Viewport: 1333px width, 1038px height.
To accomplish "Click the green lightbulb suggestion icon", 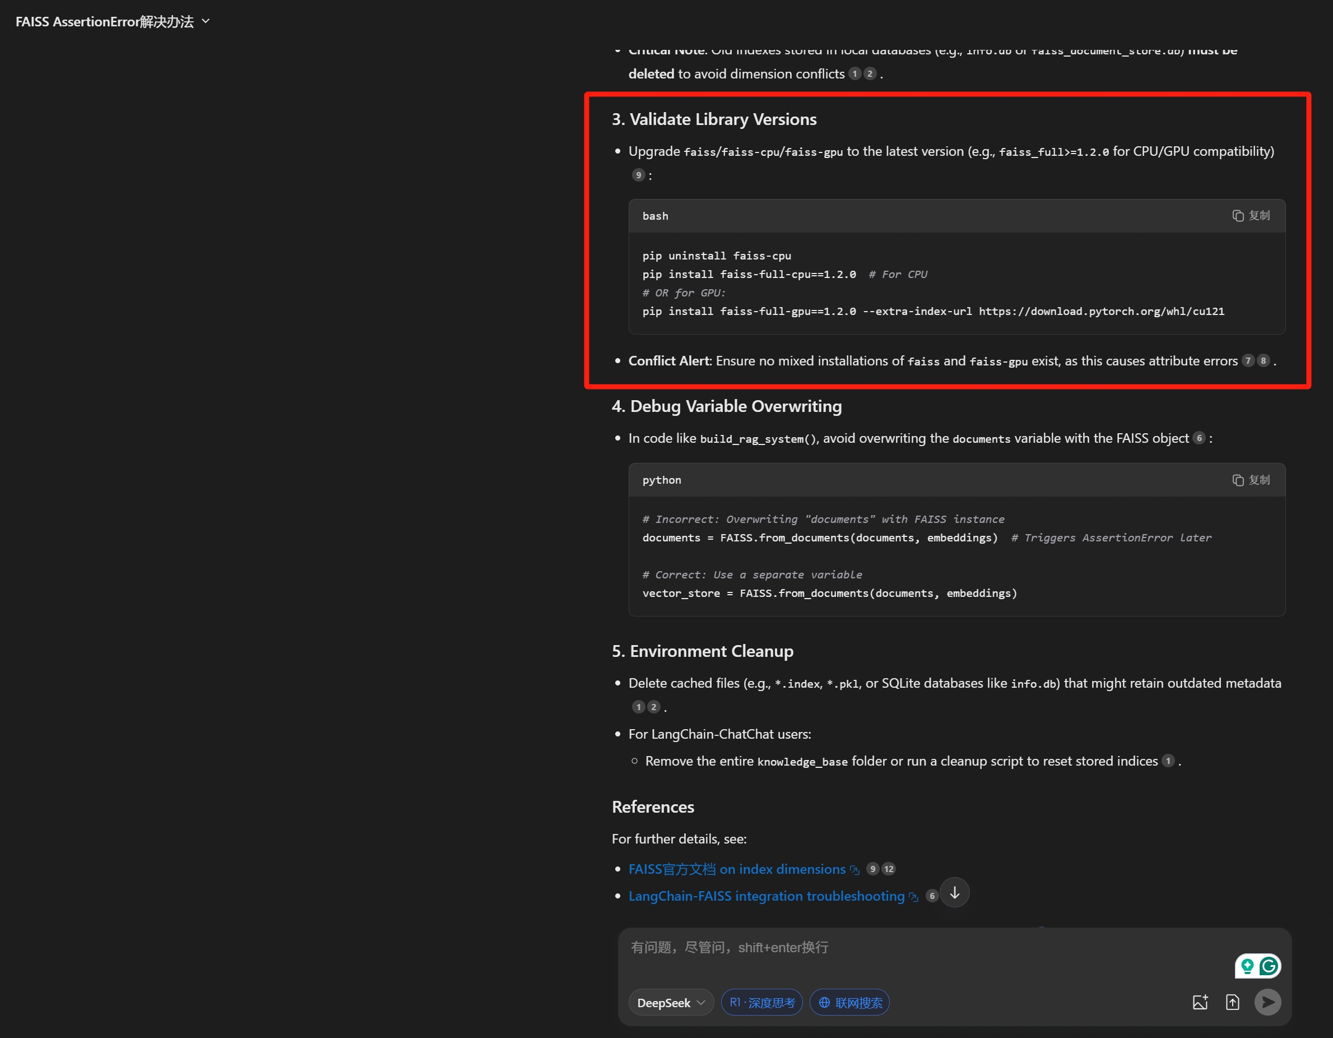I will 1247,966.
